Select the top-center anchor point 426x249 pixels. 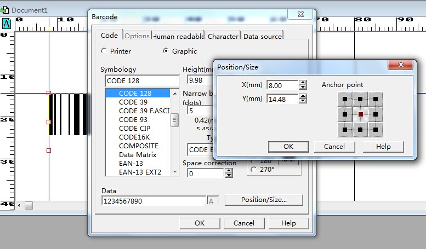tap(360, 99)
